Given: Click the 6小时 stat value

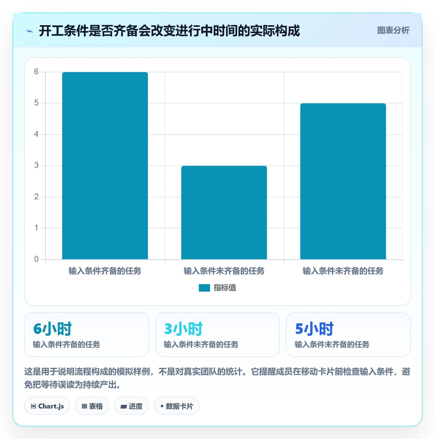Looking at the screenshot, I should click(53, 329).
